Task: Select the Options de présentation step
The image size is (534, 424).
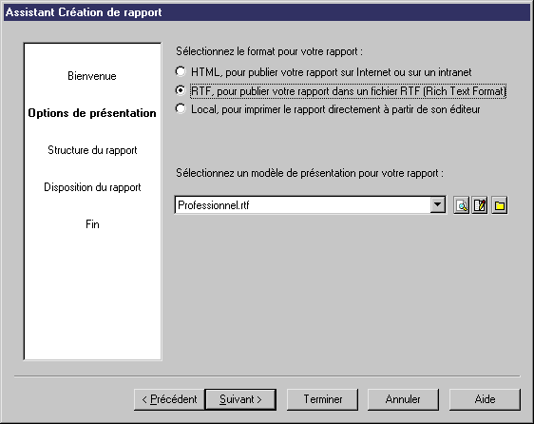Action: pyautogui.click(x=92, y=113)
